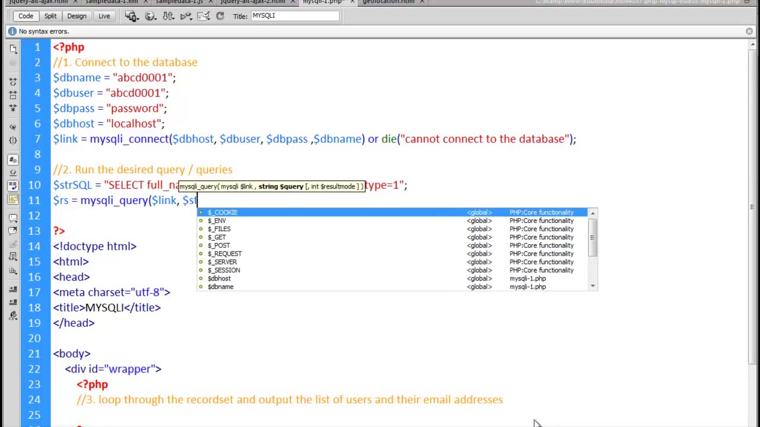The width and height of the screenshot is (760, 427).
Task: Switch to the sampledata-1.js tab
Action: tap(179, 2)
